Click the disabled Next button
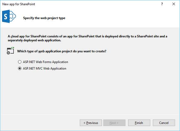The image size is (180, 131). tap(114, 123)
